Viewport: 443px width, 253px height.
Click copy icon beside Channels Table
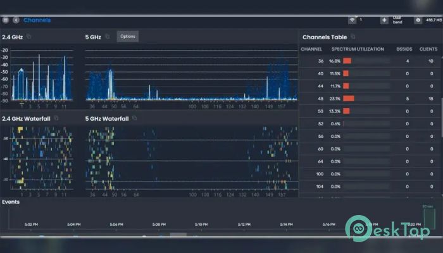coord(353,37)
